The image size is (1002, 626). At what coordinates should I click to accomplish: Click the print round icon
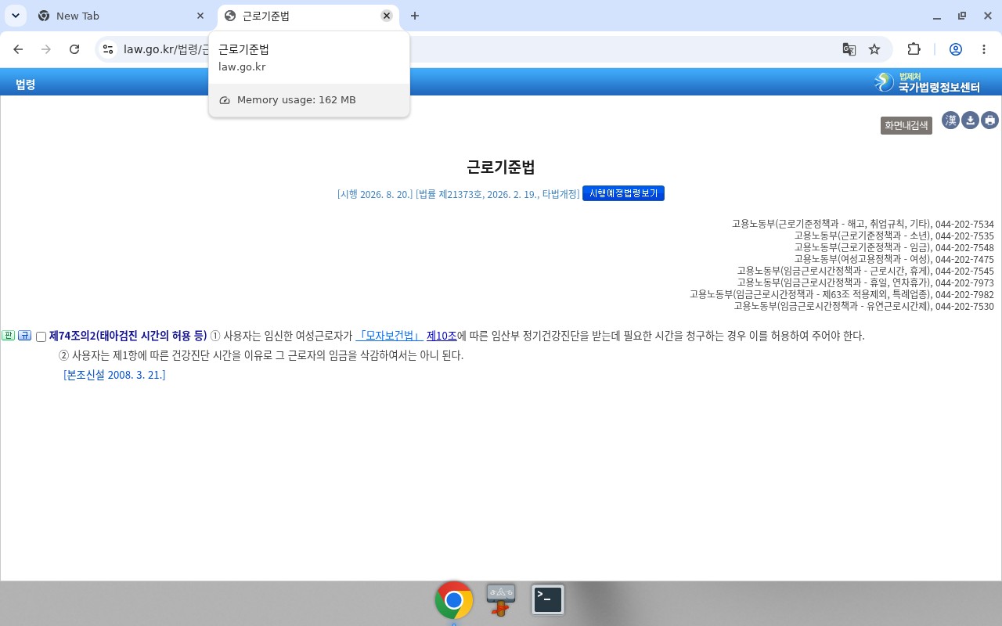tap(990, 120)
